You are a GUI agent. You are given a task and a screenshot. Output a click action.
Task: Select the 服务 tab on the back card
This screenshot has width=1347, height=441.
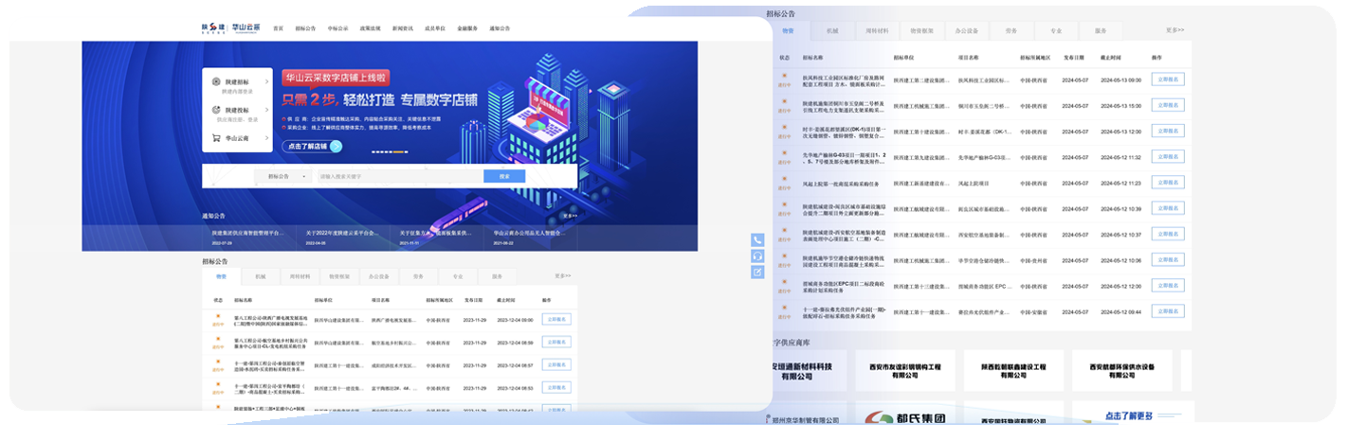coord(1101,31)
